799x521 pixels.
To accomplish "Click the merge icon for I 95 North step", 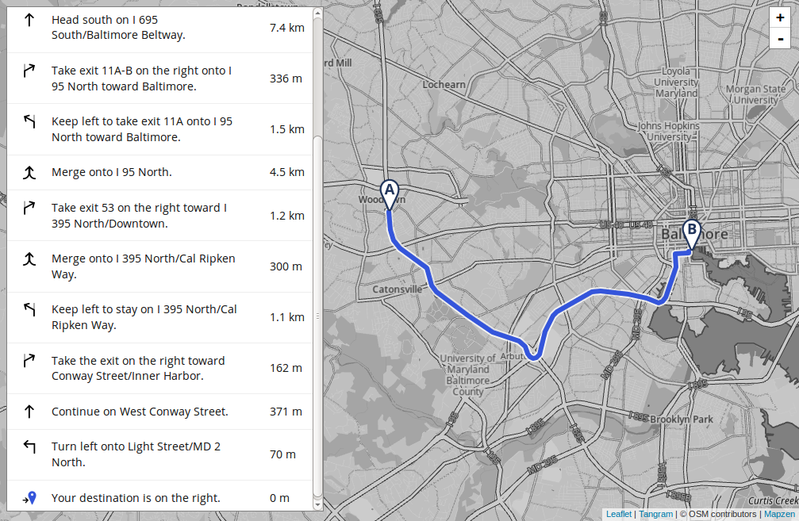I will pos(29,173).
